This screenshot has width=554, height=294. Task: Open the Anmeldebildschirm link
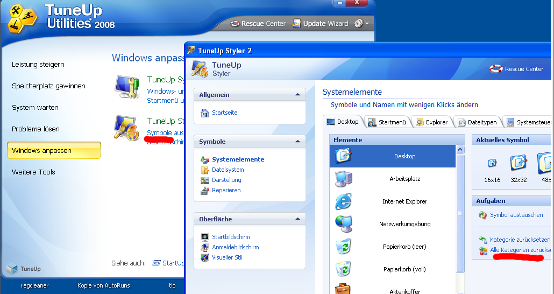235,247
